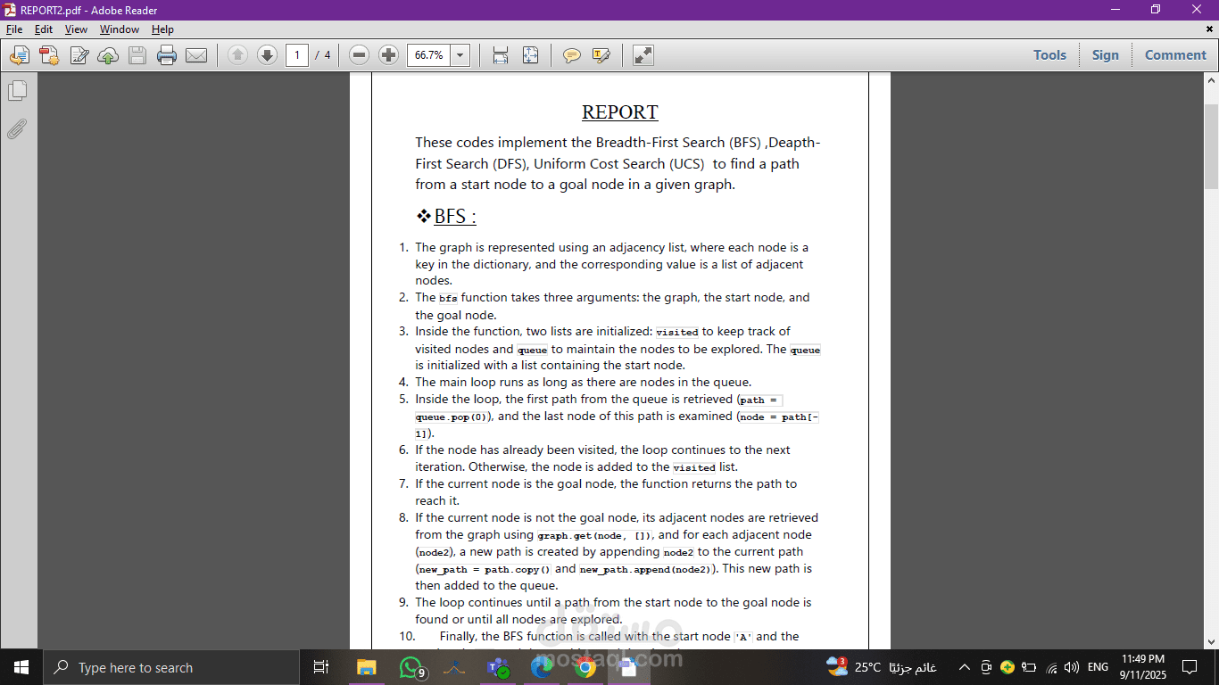Click the Send by email envelope icon
The height and width of the screenshot is (685, 1219).
tap(196, 55)
